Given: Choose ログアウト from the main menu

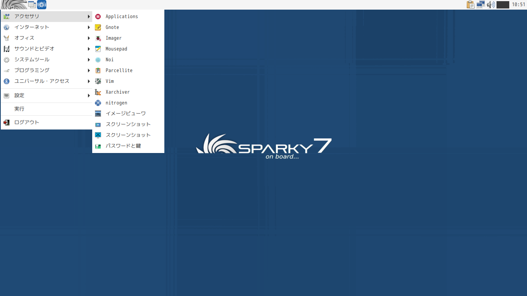Looking at the screenshot, I should point(27,123).
